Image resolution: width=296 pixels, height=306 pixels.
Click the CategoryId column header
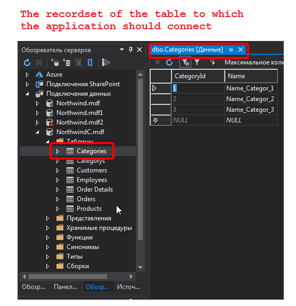(198, 76)
